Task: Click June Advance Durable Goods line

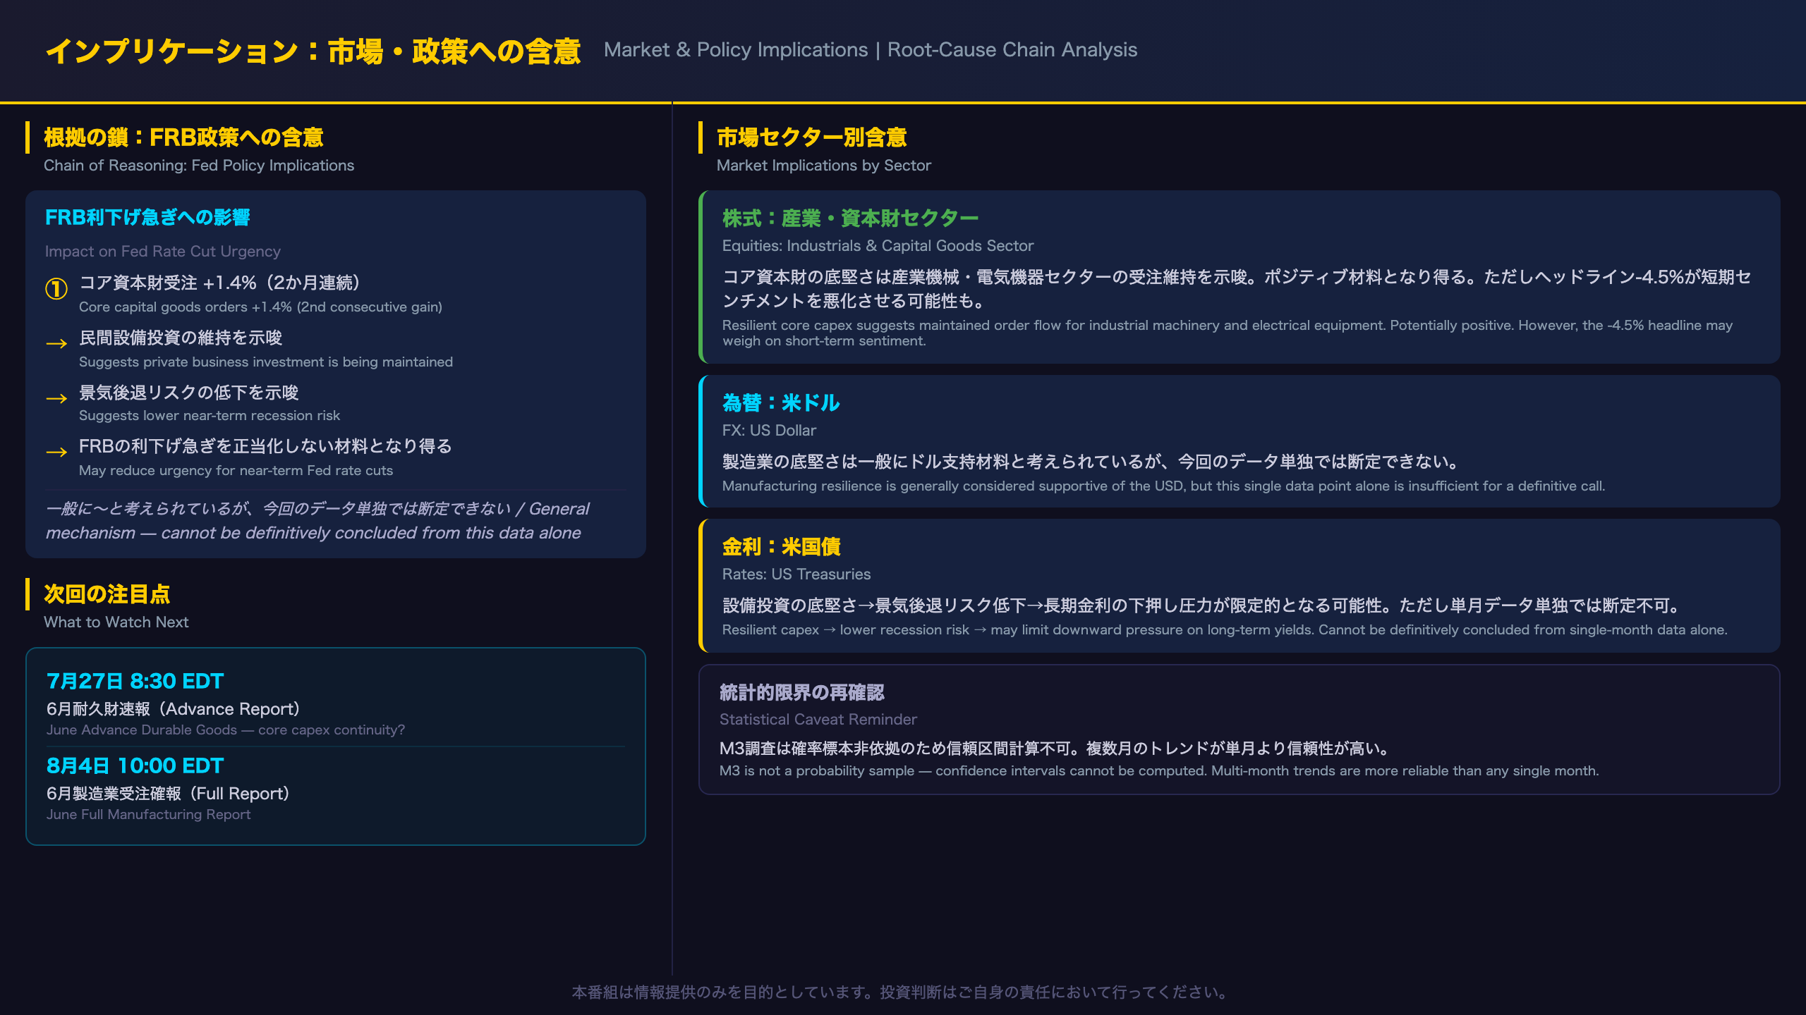Action: tap(226, 730)
